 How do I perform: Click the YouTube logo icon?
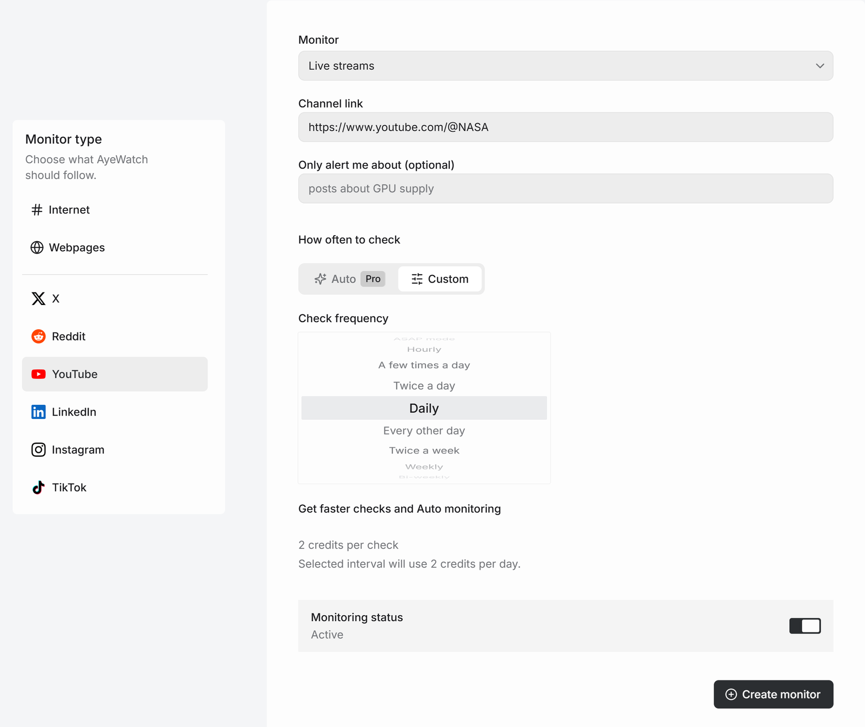[38, 374]
